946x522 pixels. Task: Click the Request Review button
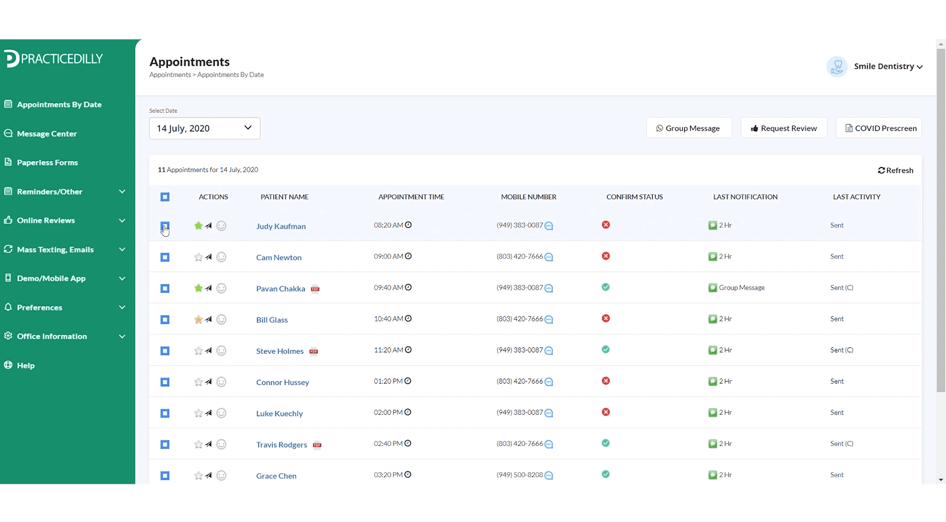(784, 128)
